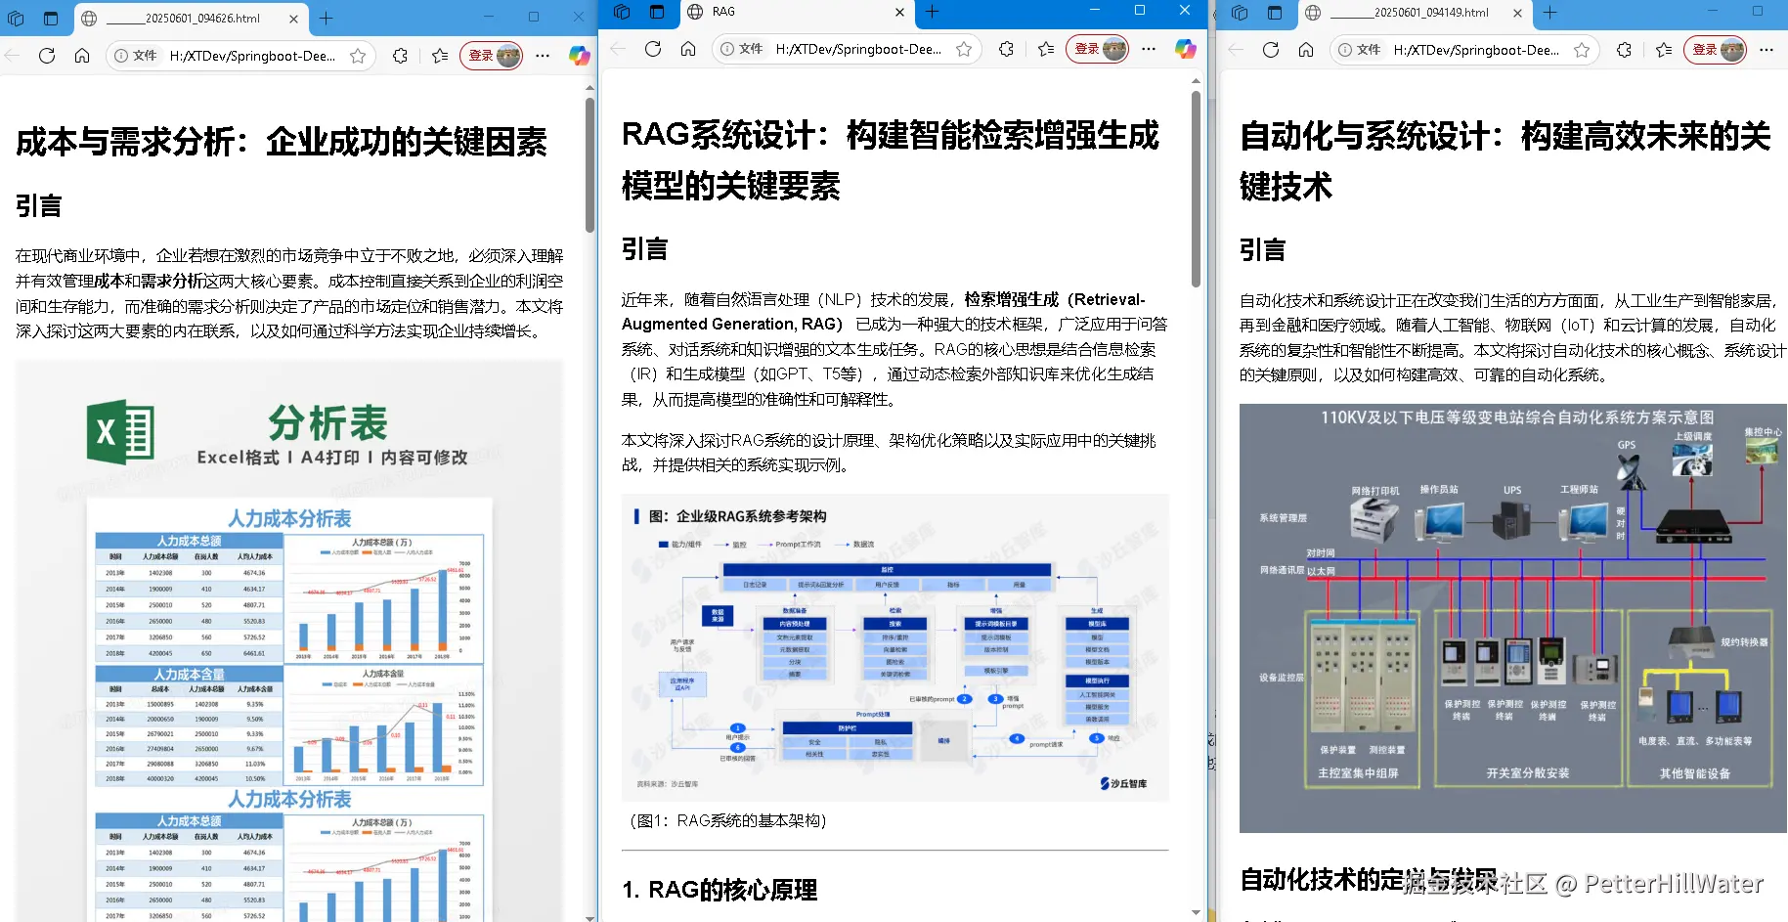Click address bar in middle RAG window
The height and width of the screenshot is (922, 1788).
(x=847, y=49)
